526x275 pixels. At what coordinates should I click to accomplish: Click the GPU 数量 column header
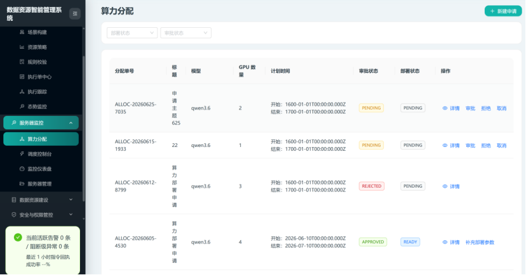[x=247, y=71]
